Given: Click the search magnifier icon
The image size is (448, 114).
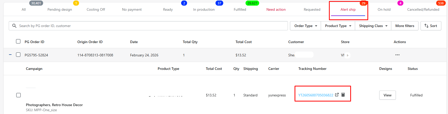Looking at the screenshot, I should (14, 26).
